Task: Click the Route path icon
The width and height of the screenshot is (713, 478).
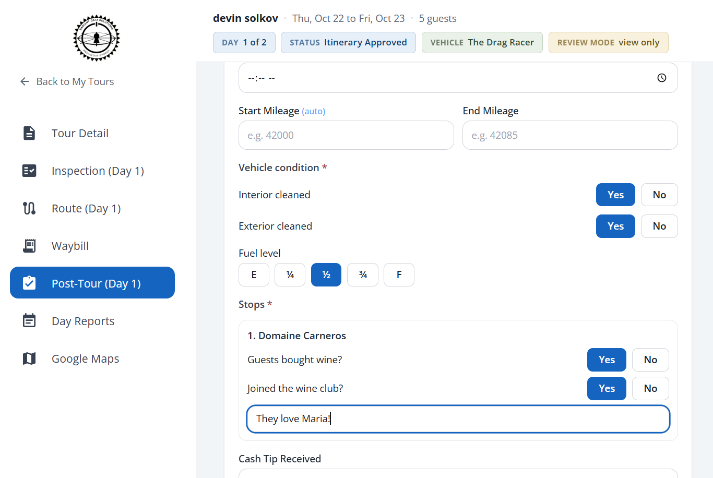Action: pyautogui.click(x=29, y=208)
